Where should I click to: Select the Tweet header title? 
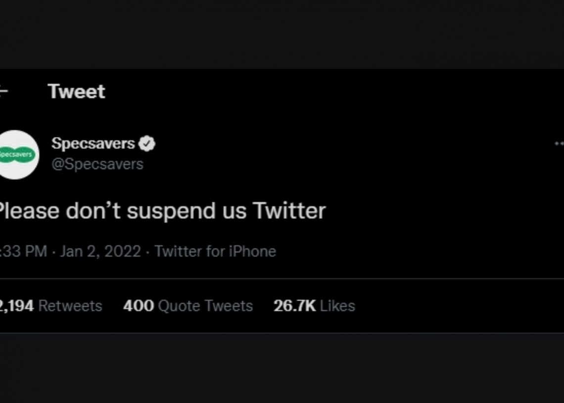[76, 91]
